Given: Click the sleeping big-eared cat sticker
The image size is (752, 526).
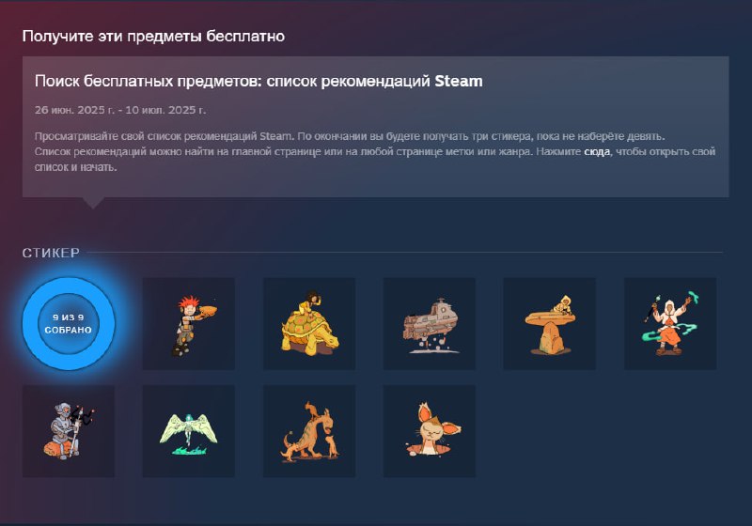Looking at the screenshot, I should [430, 431].
